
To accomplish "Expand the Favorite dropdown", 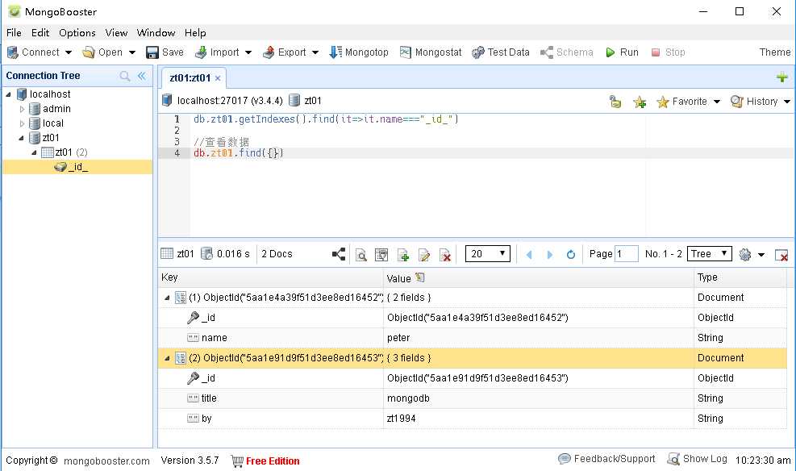I will [x=717, y=102].
